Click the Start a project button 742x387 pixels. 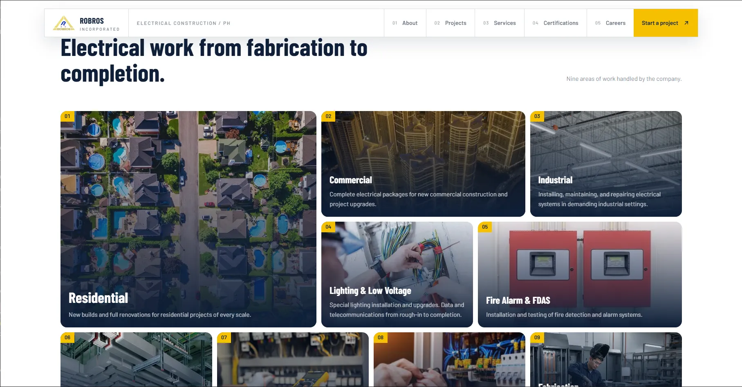(666, 23)
